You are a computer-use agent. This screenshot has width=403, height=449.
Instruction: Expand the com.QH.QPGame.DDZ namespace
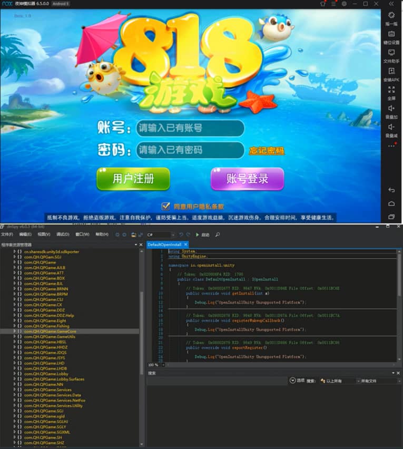14,310
